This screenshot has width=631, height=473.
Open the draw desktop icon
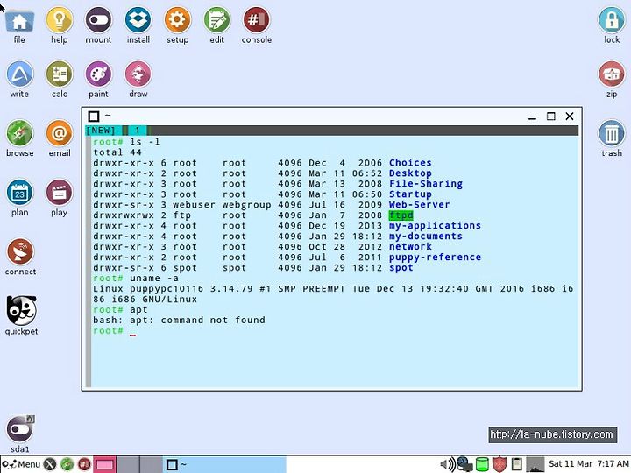[x=138, y=74]
